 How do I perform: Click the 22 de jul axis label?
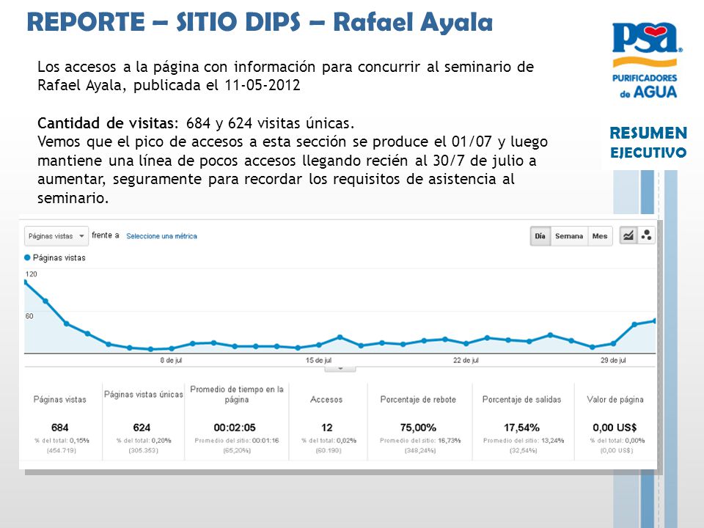[466, 361]
